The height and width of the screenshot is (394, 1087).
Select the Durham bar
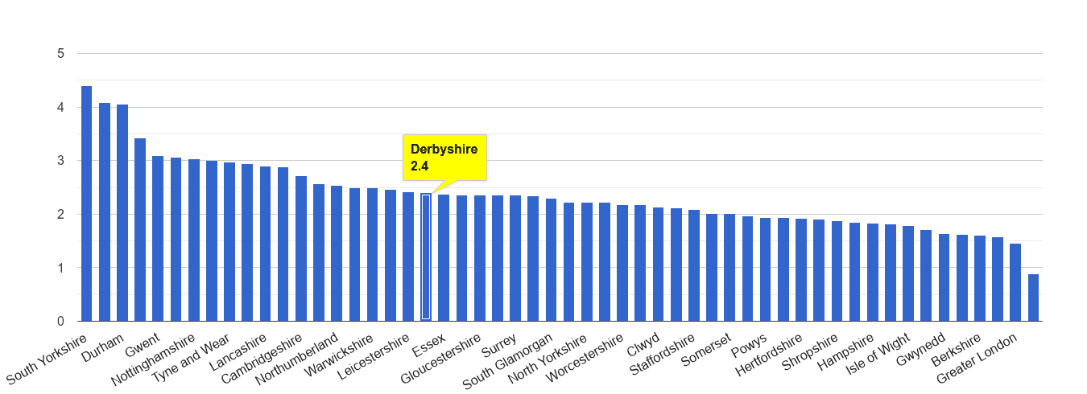(122, 213)
